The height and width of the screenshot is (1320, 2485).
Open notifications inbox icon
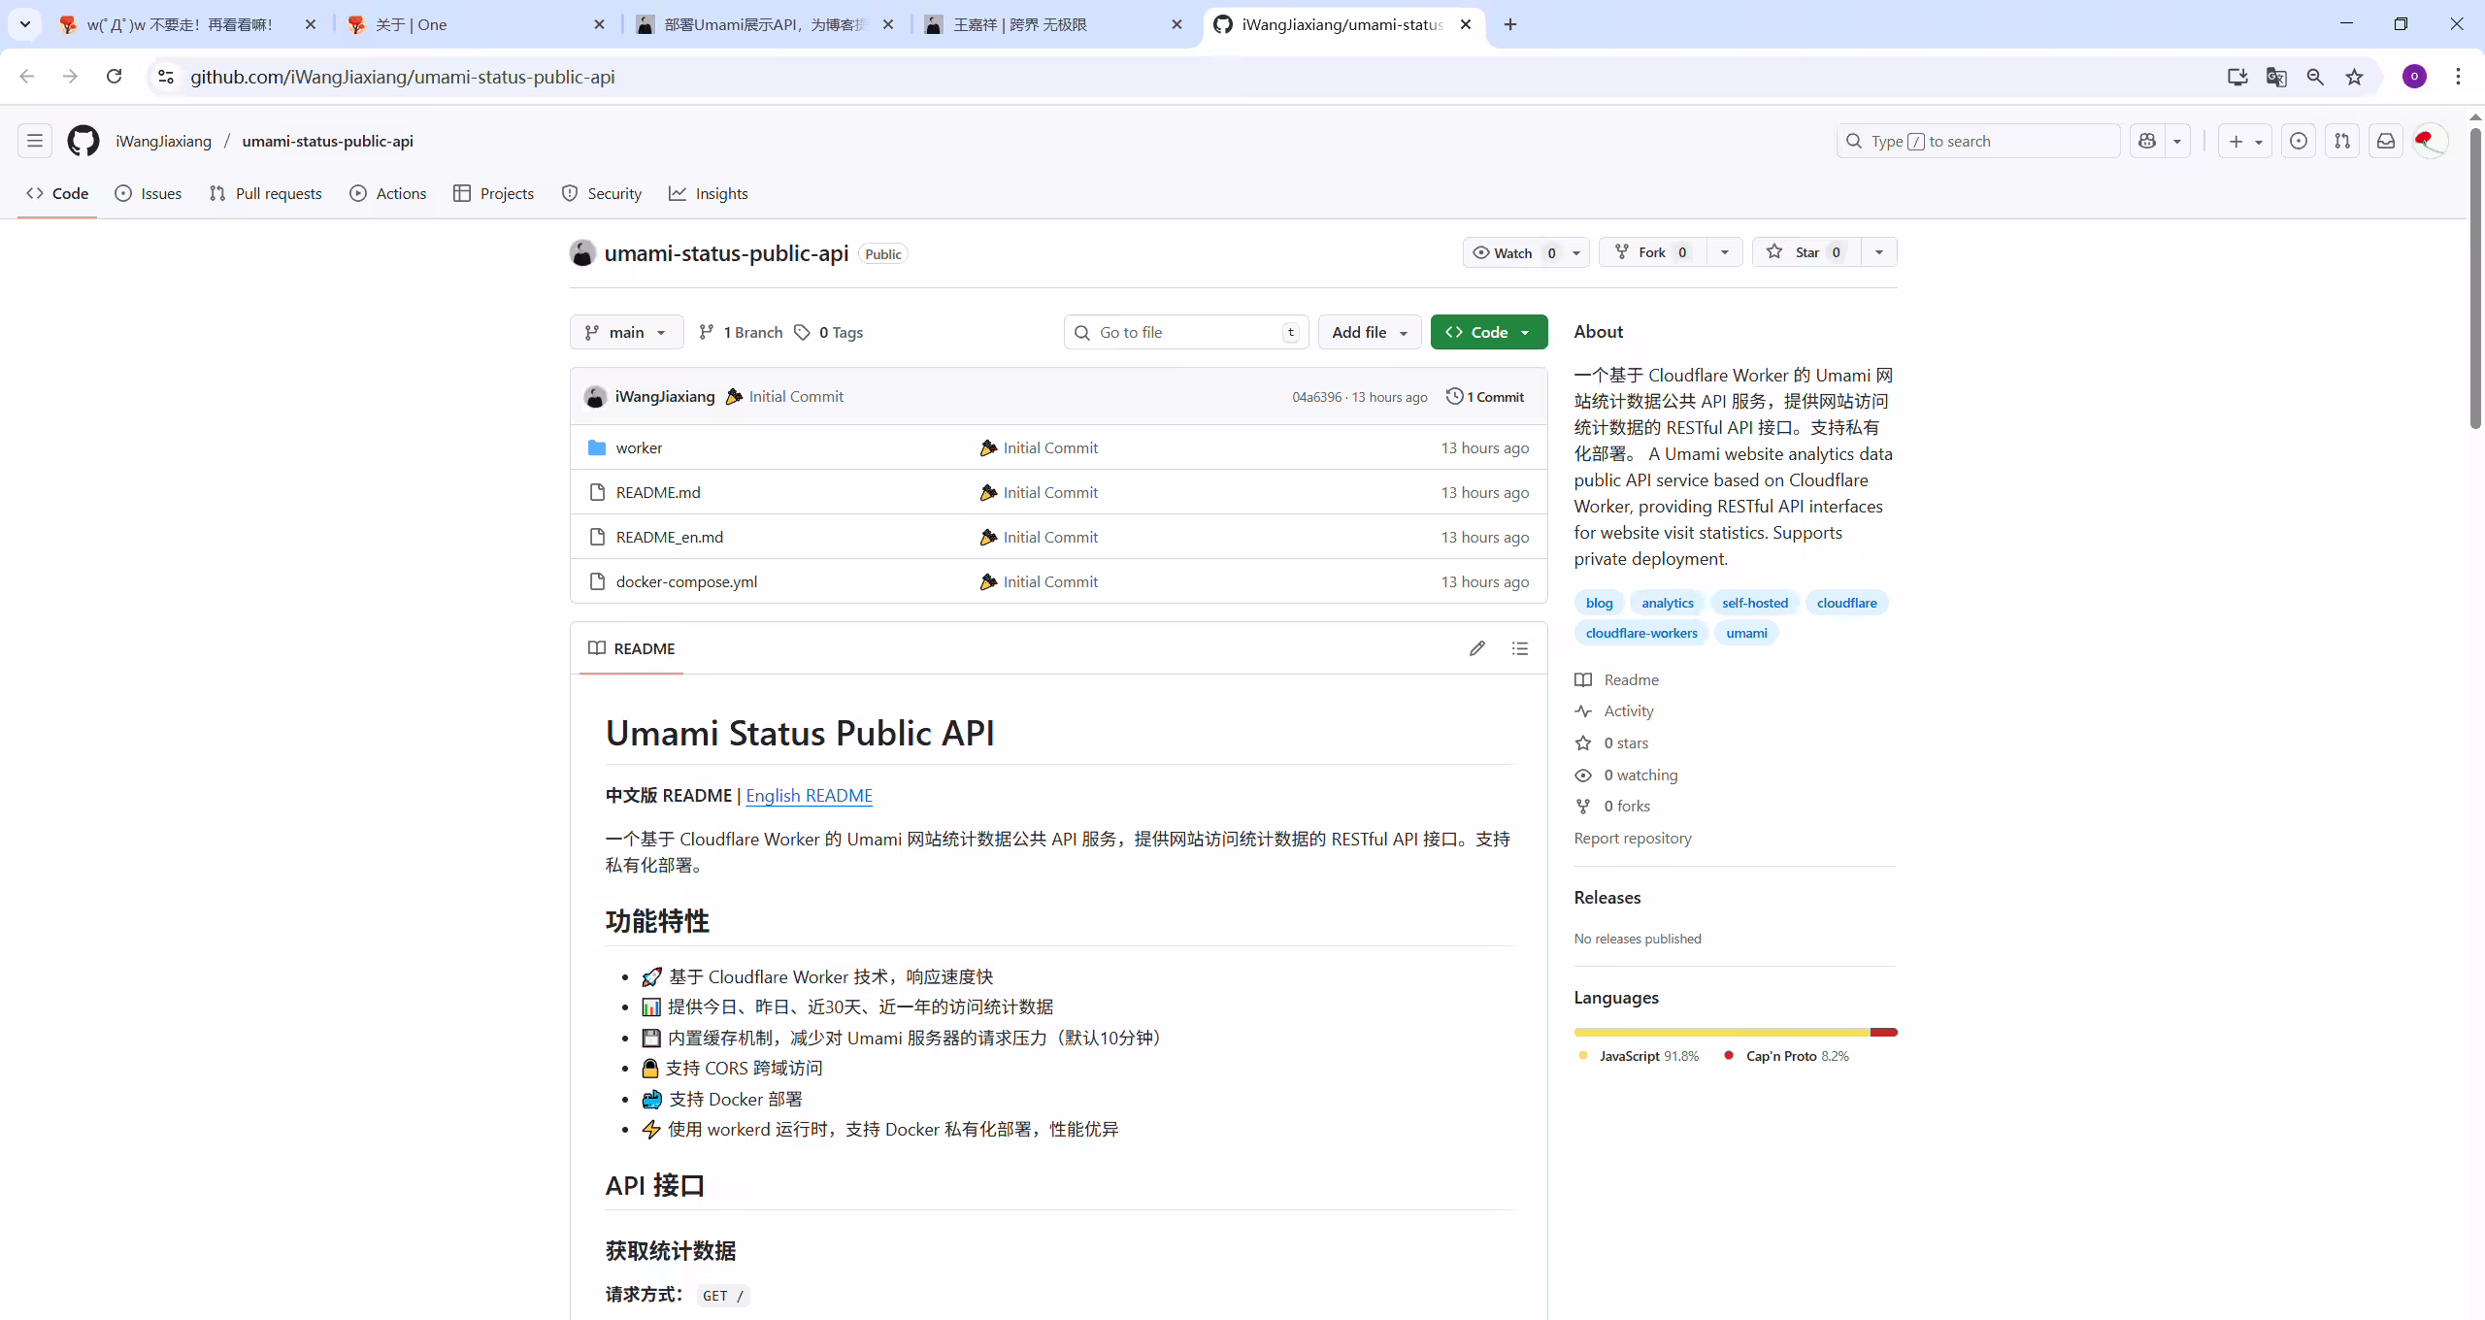2386,141
